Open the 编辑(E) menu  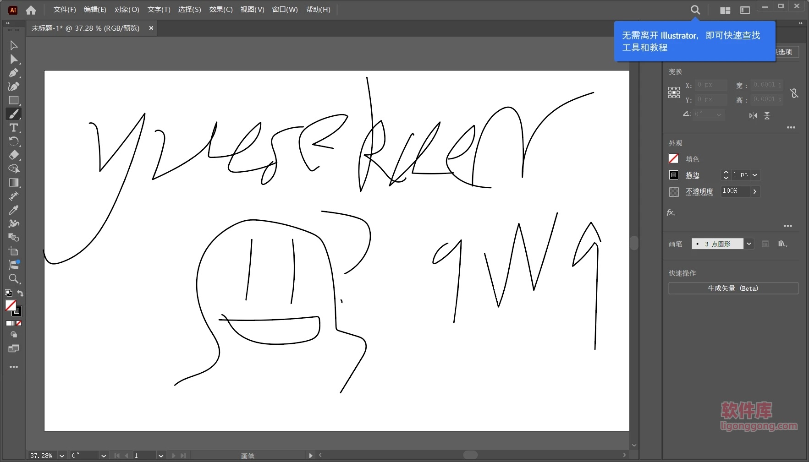pyautogui.click(x=95, y=10)
